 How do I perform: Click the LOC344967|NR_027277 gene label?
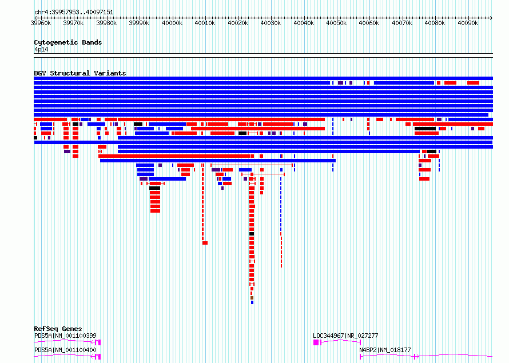pyautogui.click(x=345, y=336)
